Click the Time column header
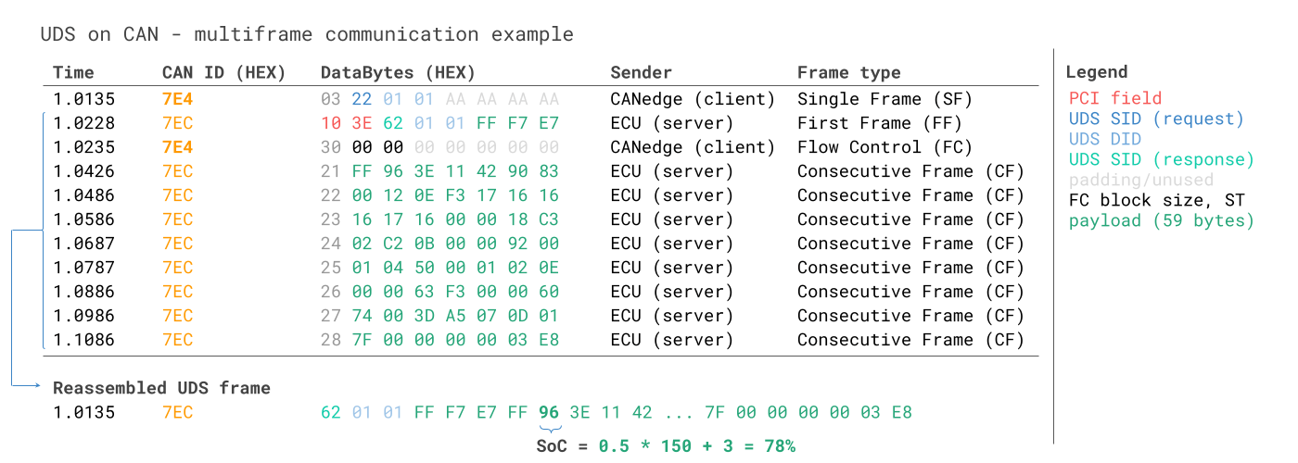The width and height of the screenshot is (1298, 463). tap(73, 72)
